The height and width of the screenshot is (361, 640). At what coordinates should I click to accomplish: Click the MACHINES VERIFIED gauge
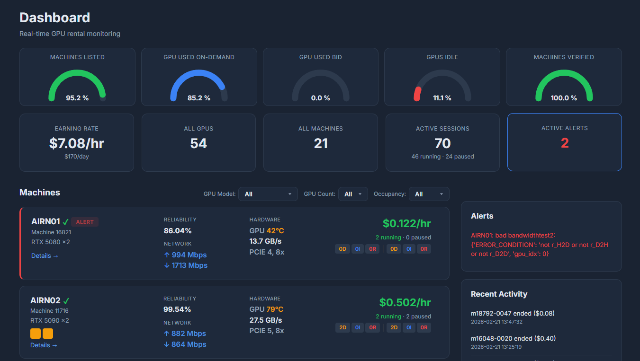point(564,85)
